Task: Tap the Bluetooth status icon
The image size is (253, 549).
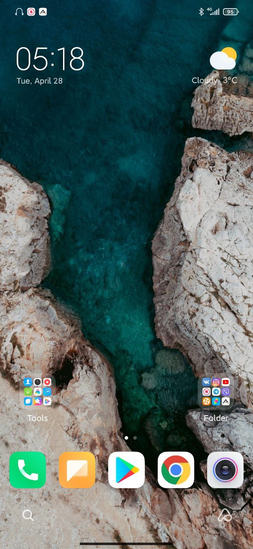Action: [201, 12]
